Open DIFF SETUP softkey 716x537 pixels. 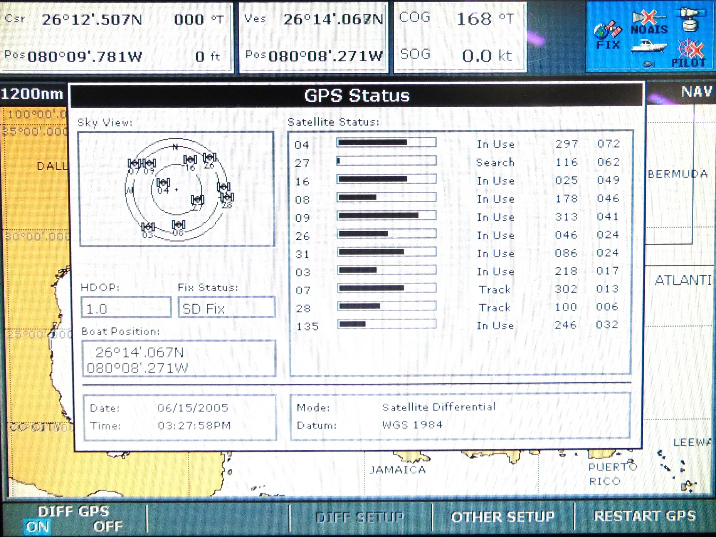tap(360, 517)
